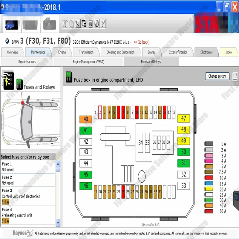Select fuse 34 in the diagram
Image resolution: width=239 pixels, height=239 pixels.
point(140,143)
